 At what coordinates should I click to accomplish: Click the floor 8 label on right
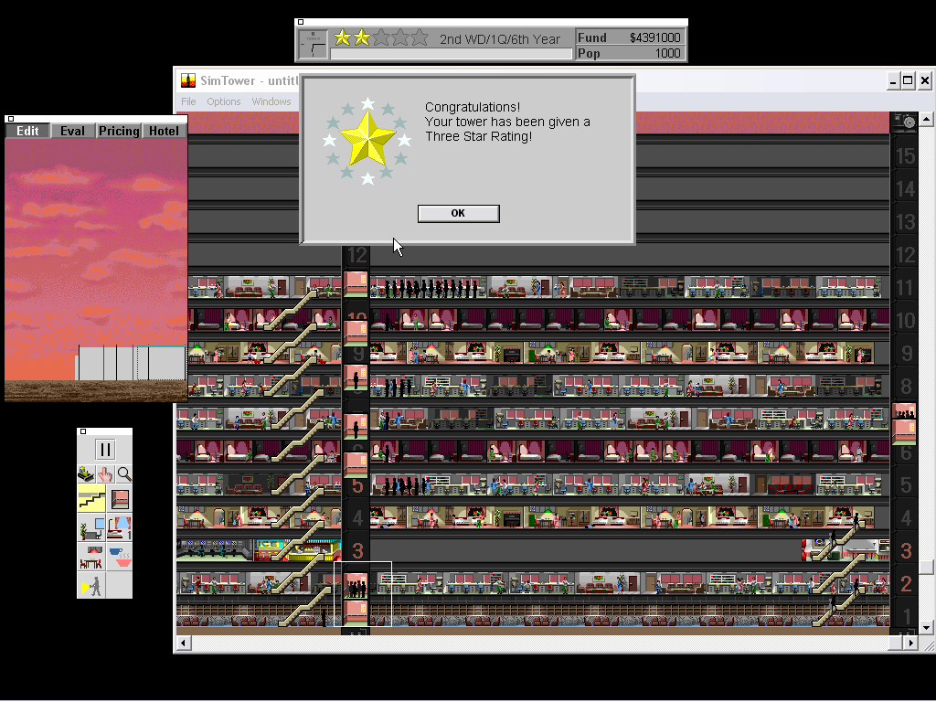(907, 387)
